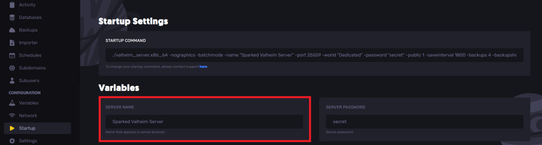Click the 'SERVER NAME' label
The height and width of the screenshot is (145, 542).
click(120, 107)
